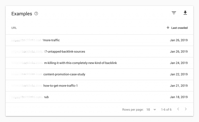
Task: Open the Examples help question-mark icon
Action: pyautogui.click(x=36, y=13)
